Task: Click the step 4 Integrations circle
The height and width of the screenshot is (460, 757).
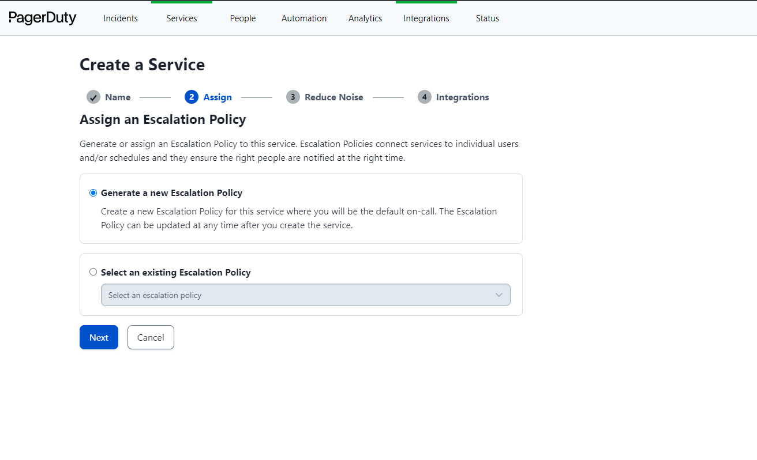Action: (x=425, y=97)
